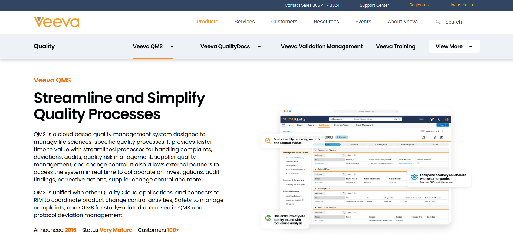Open the Regions menu
The height and width of the screenshot is (234, 513).
419,5
